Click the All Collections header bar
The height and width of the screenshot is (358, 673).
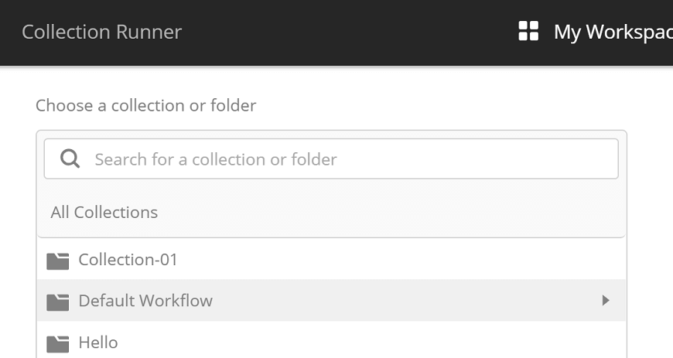(x=331, y=213)
